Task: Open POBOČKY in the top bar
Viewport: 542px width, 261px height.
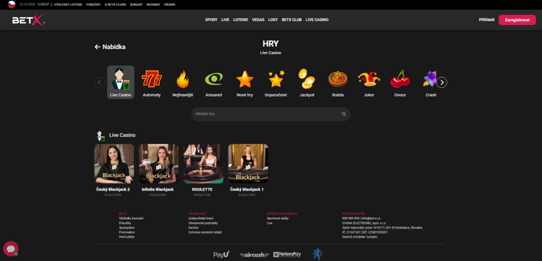Action: click(x=93, y=5)
